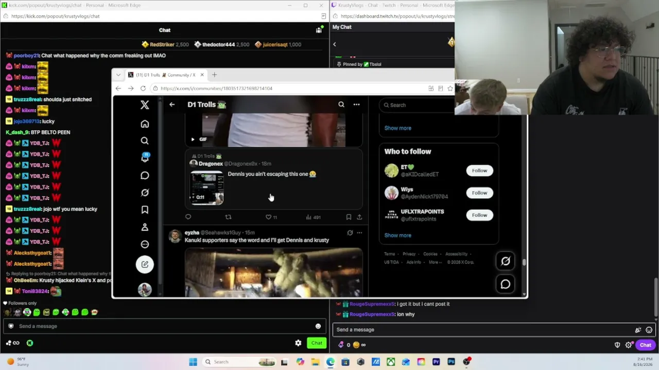Open X home feed from sidebar
This screenshot has height=370, width=659.
(145, 124)
